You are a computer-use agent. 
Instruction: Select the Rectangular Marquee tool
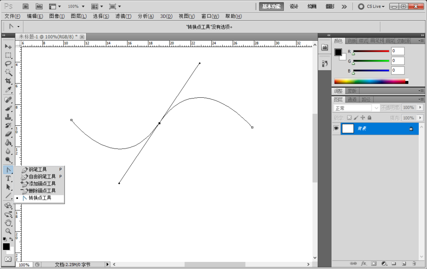coord(8,55)
